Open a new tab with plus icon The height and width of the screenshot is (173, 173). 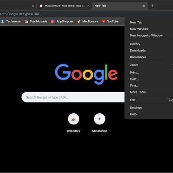click(x=153, y=6)
